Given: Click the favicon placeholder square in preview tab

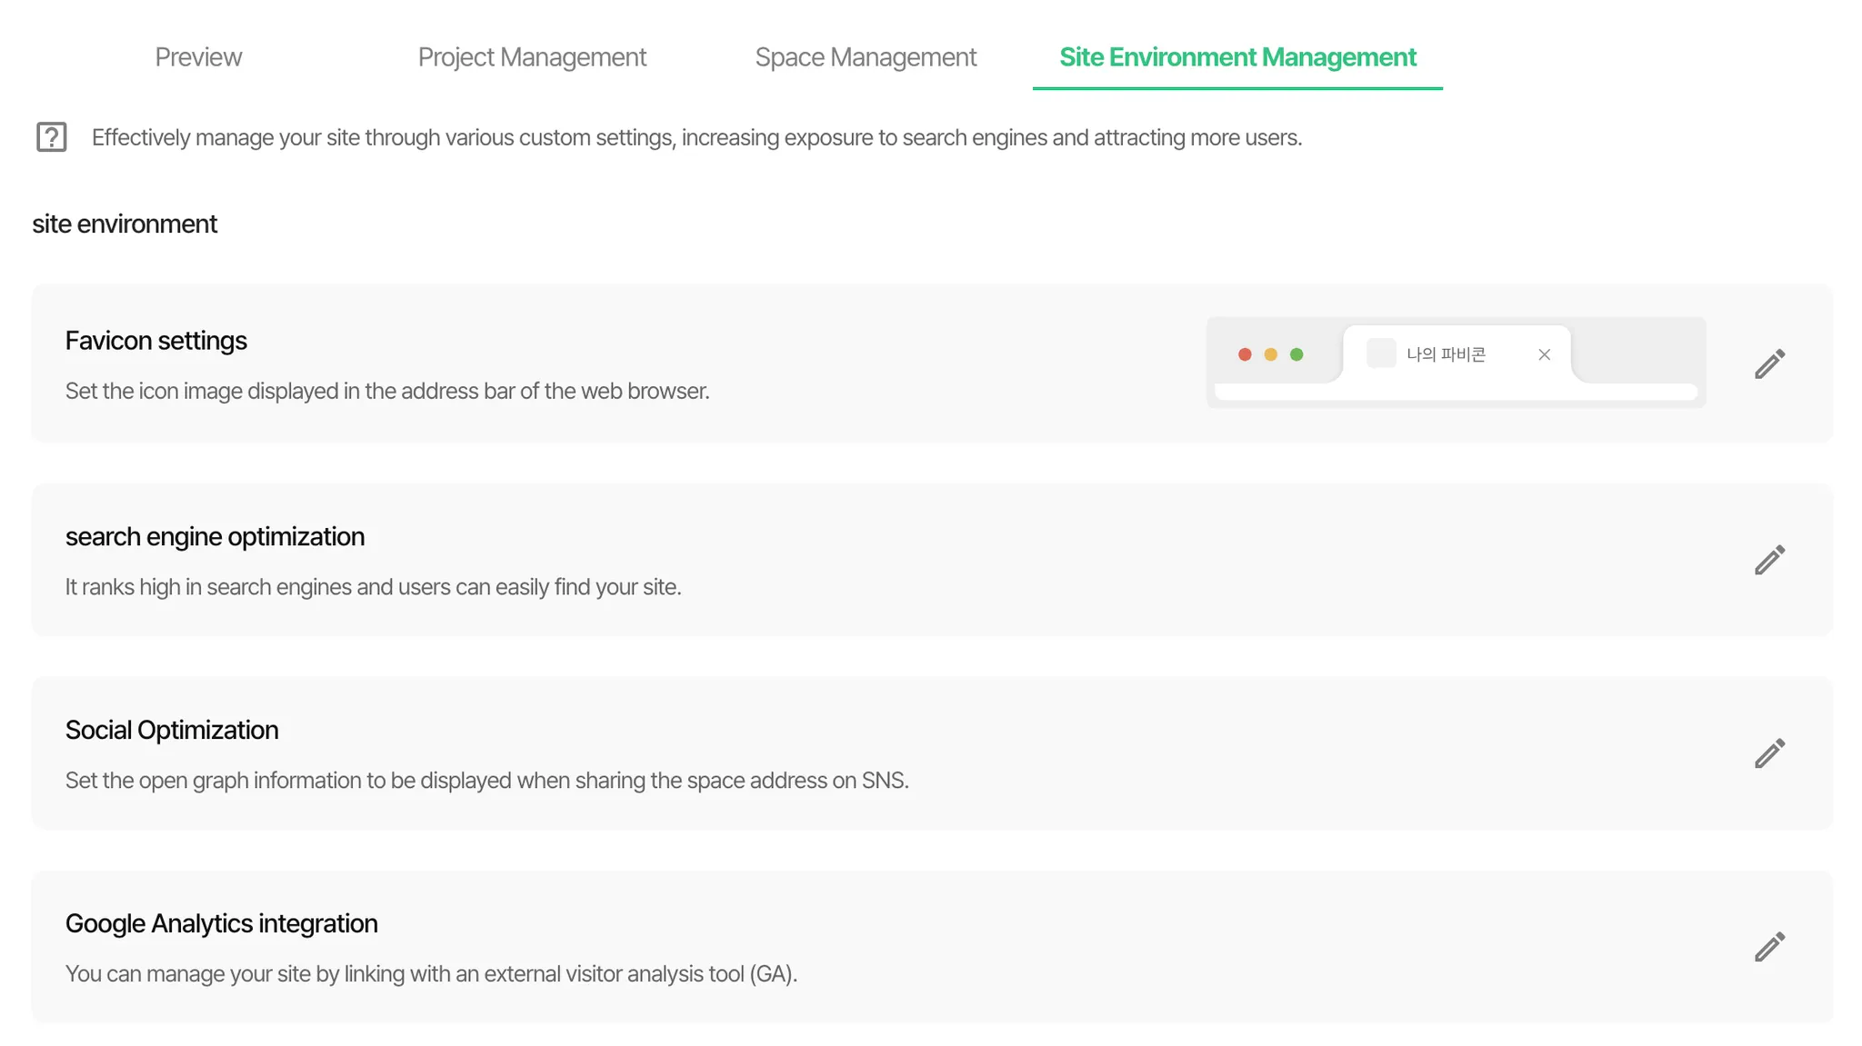Looking at the screenshot, I should (x=1380, y=354).
